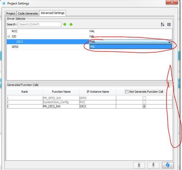The width and height of the screenshot is (182, 170).
Task: Click the blue refresh button
Action: 167,165
